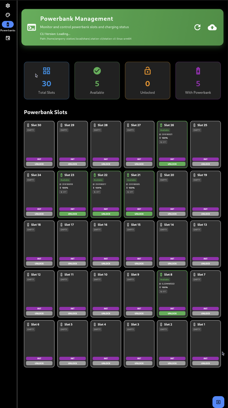Refresh powerbank data with the refresh icon
Image resolution: width=228 pixels, height=408 pixels.
coord(198,27)
